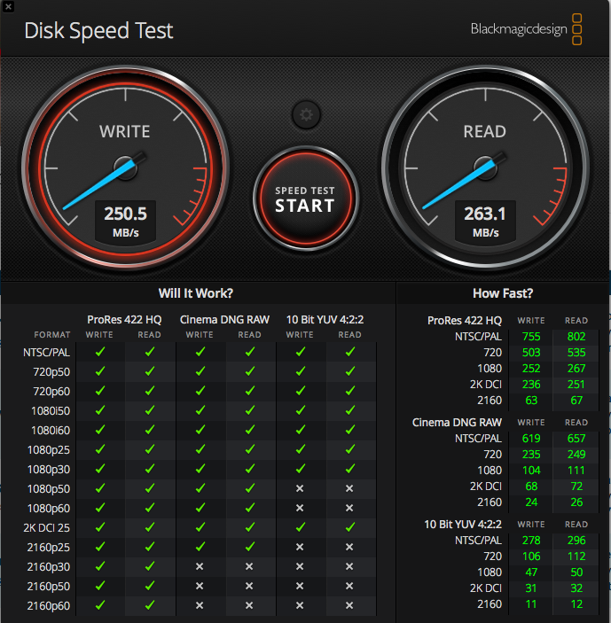
Task: Click the Speed Test Start button
Action: pos(306,199)
